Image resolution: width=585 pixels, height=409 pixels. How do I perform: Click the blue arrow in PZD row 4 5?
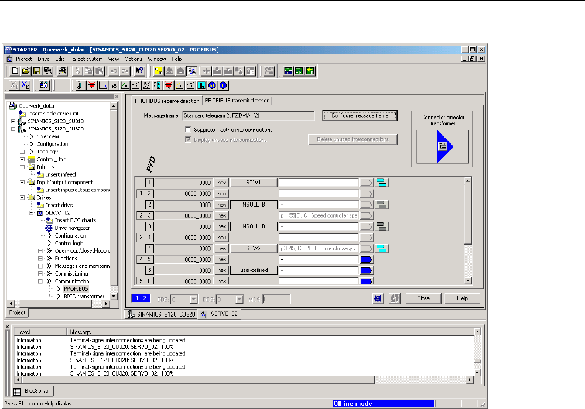tap(367, 259)
